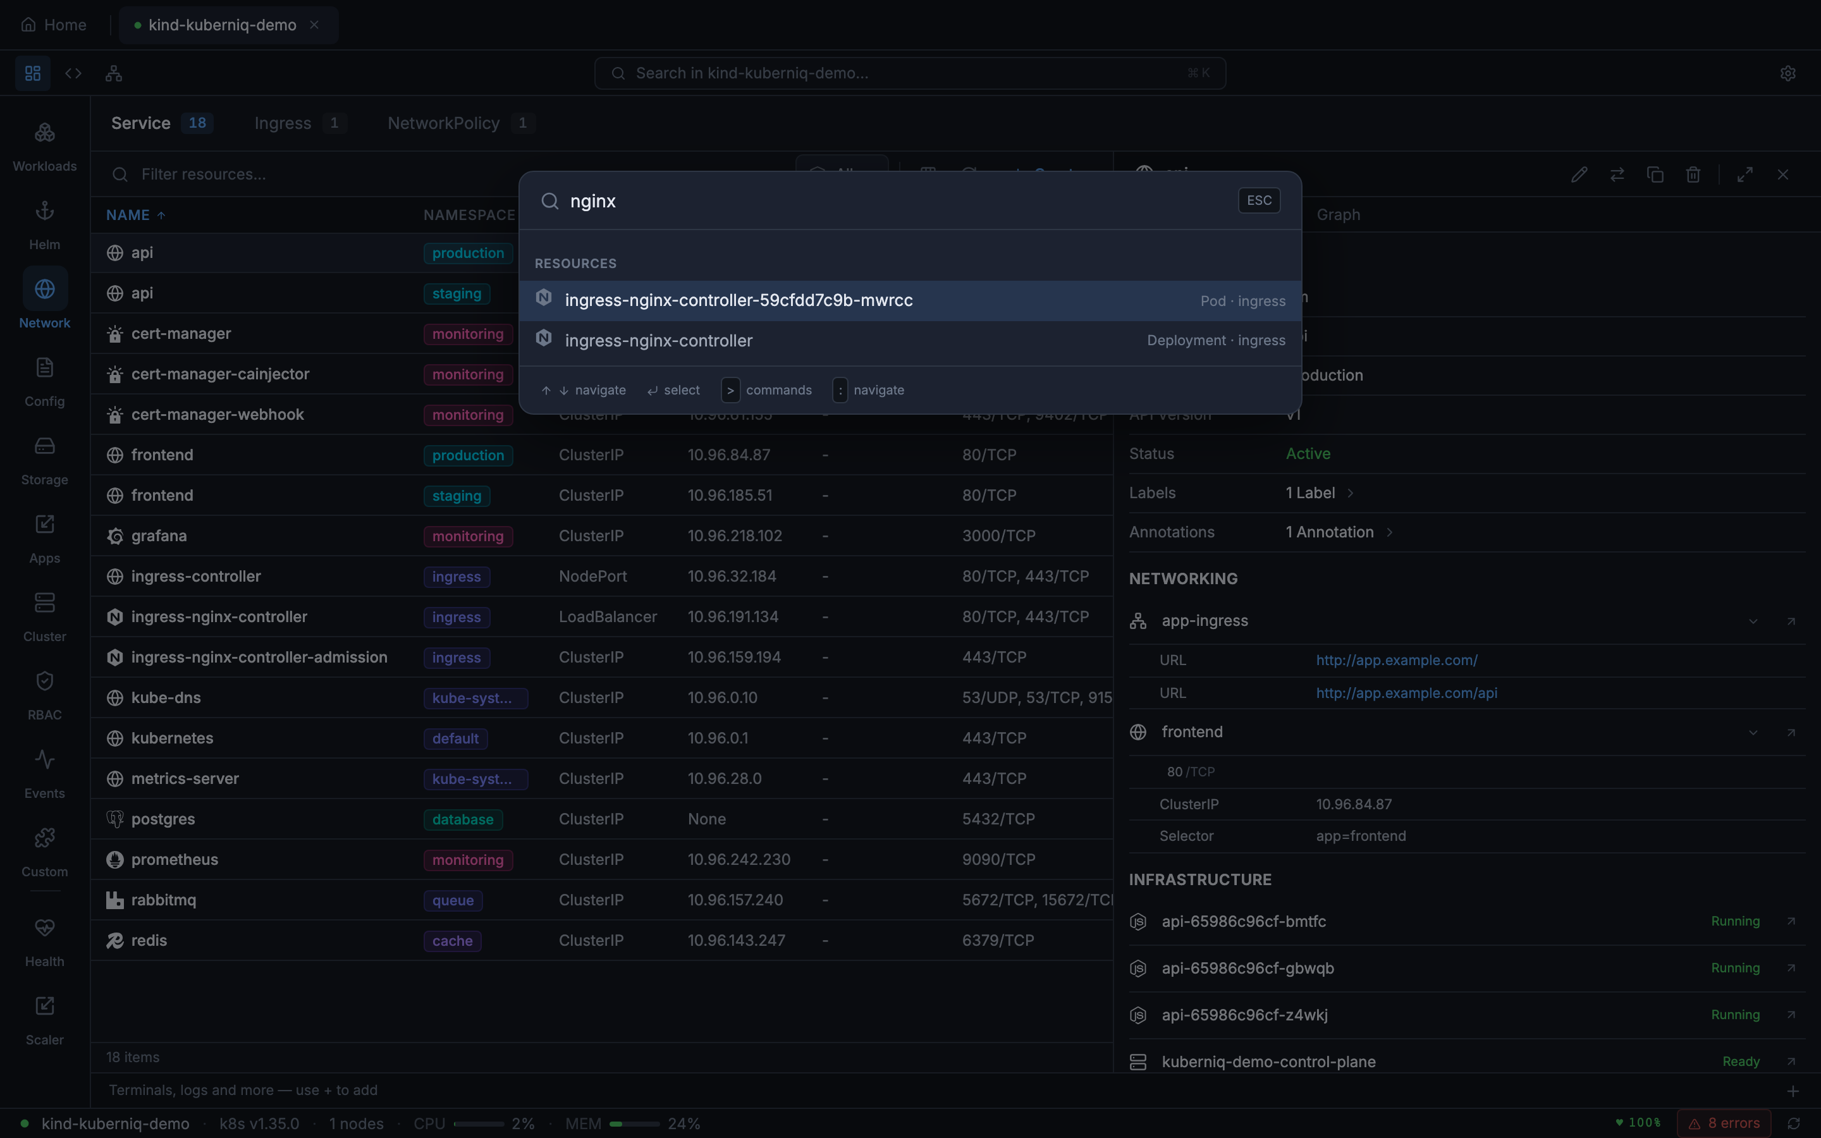This screenshot has width=1821, height=1138.
Task: Copy the resource using the copy icon
Action: click(x=1655, y=174)
